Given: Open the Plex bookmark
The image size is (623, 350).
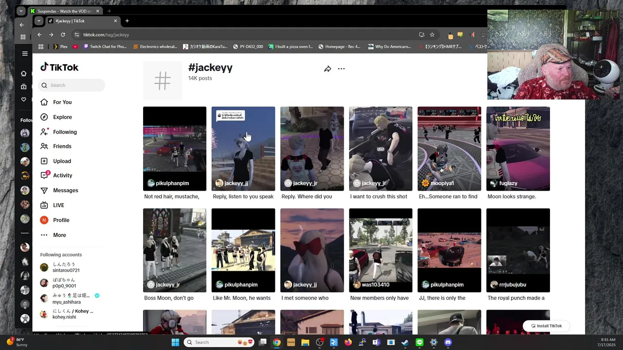Looking at the screenshot, I should tap(60, 47).
